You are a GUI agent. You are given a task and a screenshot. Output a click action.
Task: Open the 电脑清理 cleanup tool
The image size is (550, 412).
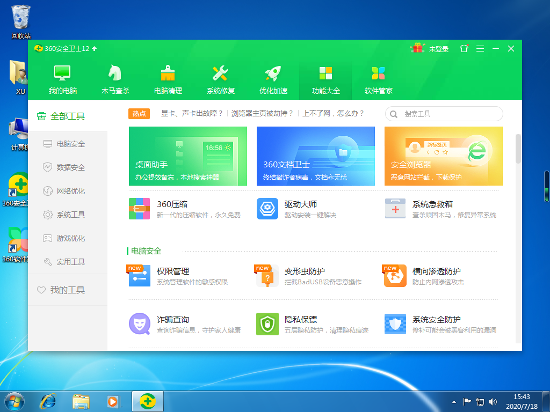tap(168, 78)
